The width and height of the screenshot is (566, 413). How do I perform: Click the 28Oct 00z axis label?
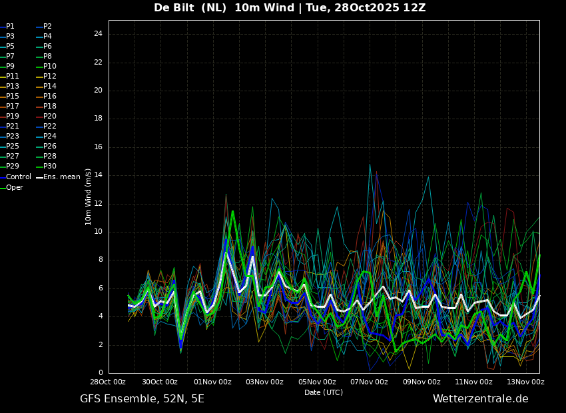pyautogui.click(x=107, y=382)
